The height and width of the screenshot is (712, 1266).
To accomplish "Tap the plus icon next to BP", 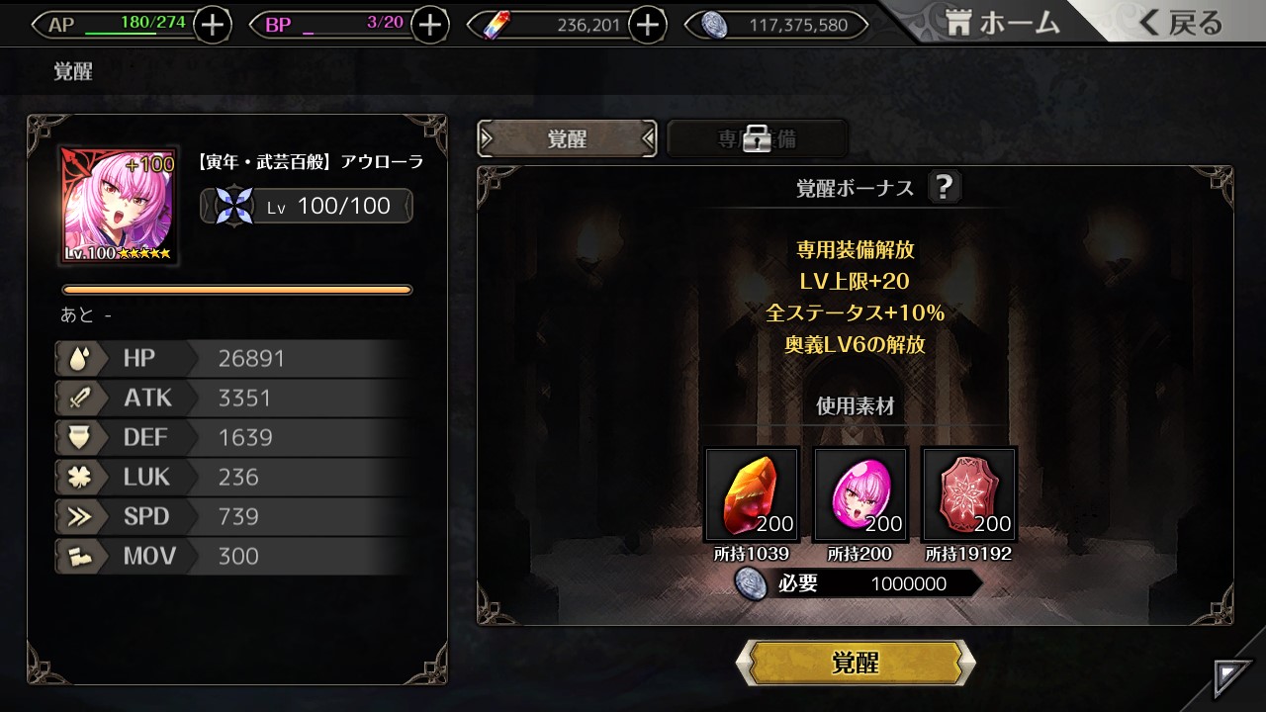I will click(x=429, y=25).
